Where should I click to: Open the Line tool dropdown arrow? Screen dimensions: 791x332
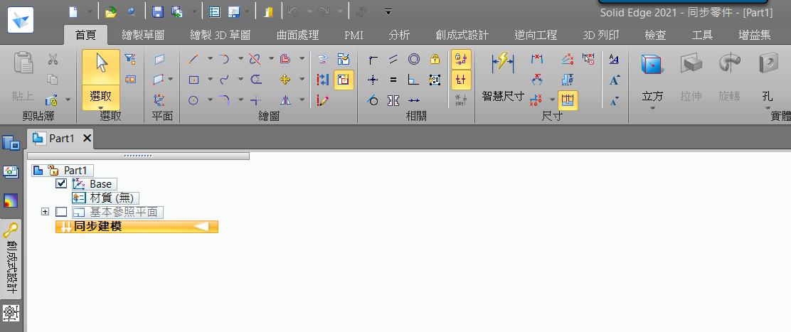click(x=210, y=60)
